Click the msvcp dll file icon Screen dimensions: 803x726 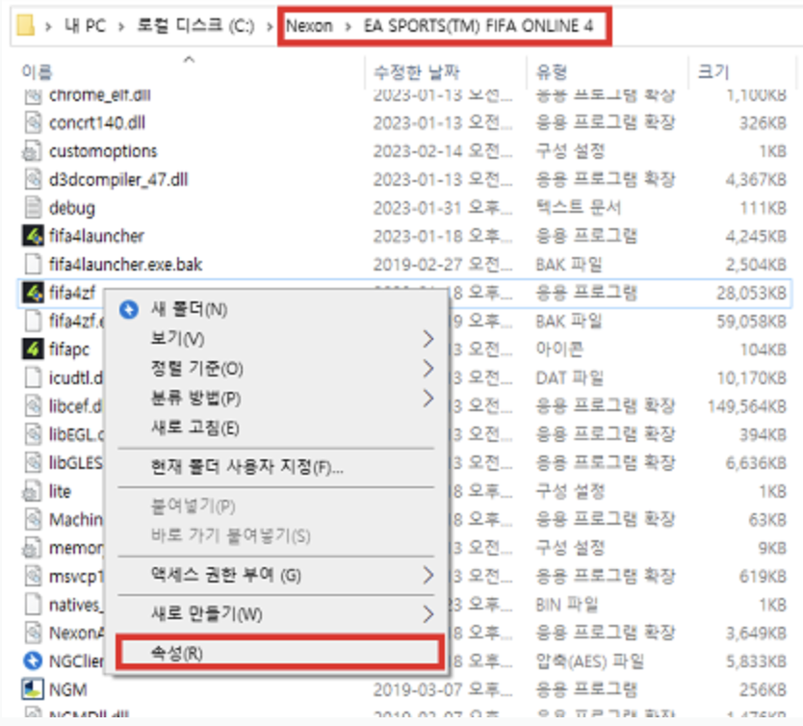(x=33, y=576)
